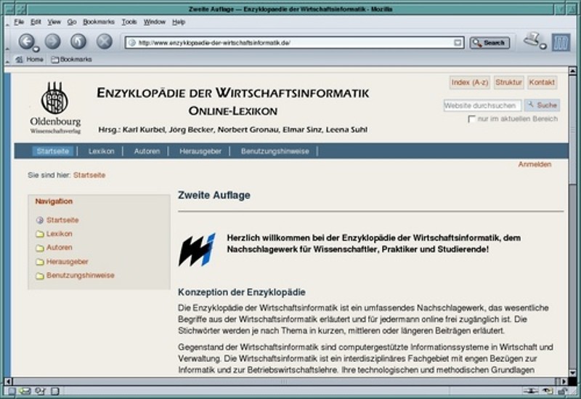
Task: Click the Home icon in personal toolbar
Action: point(20,60)
